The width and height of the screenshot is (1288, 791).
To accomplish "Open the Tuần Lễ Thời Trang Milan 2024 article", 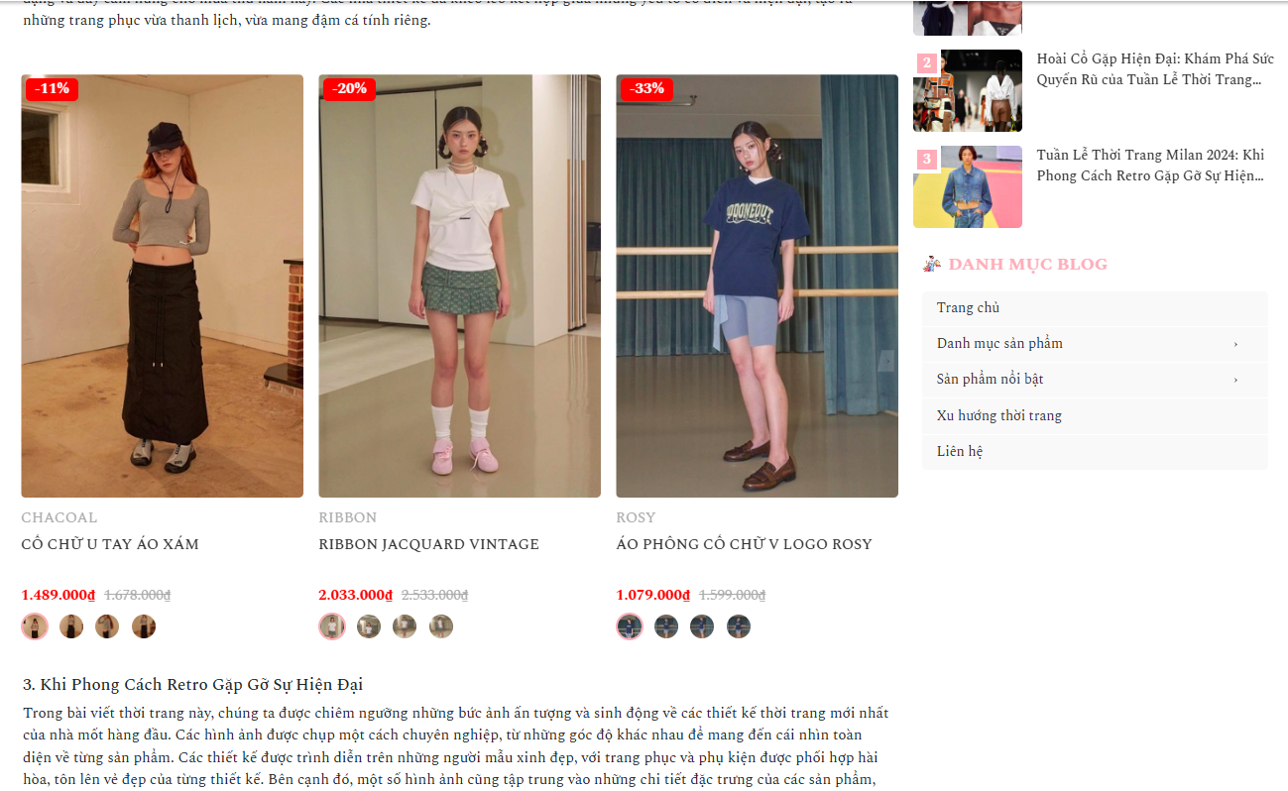I will 1151,166.
